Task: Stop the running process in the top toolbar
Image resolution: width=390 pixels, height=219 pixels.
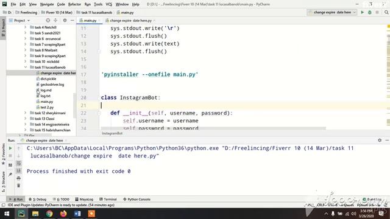Action: coord(377,12)
